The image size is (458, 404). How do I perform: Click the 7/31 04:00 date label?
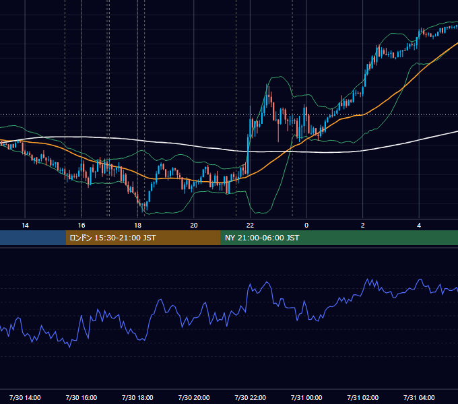pyautogui.click(x=419, y=397)
